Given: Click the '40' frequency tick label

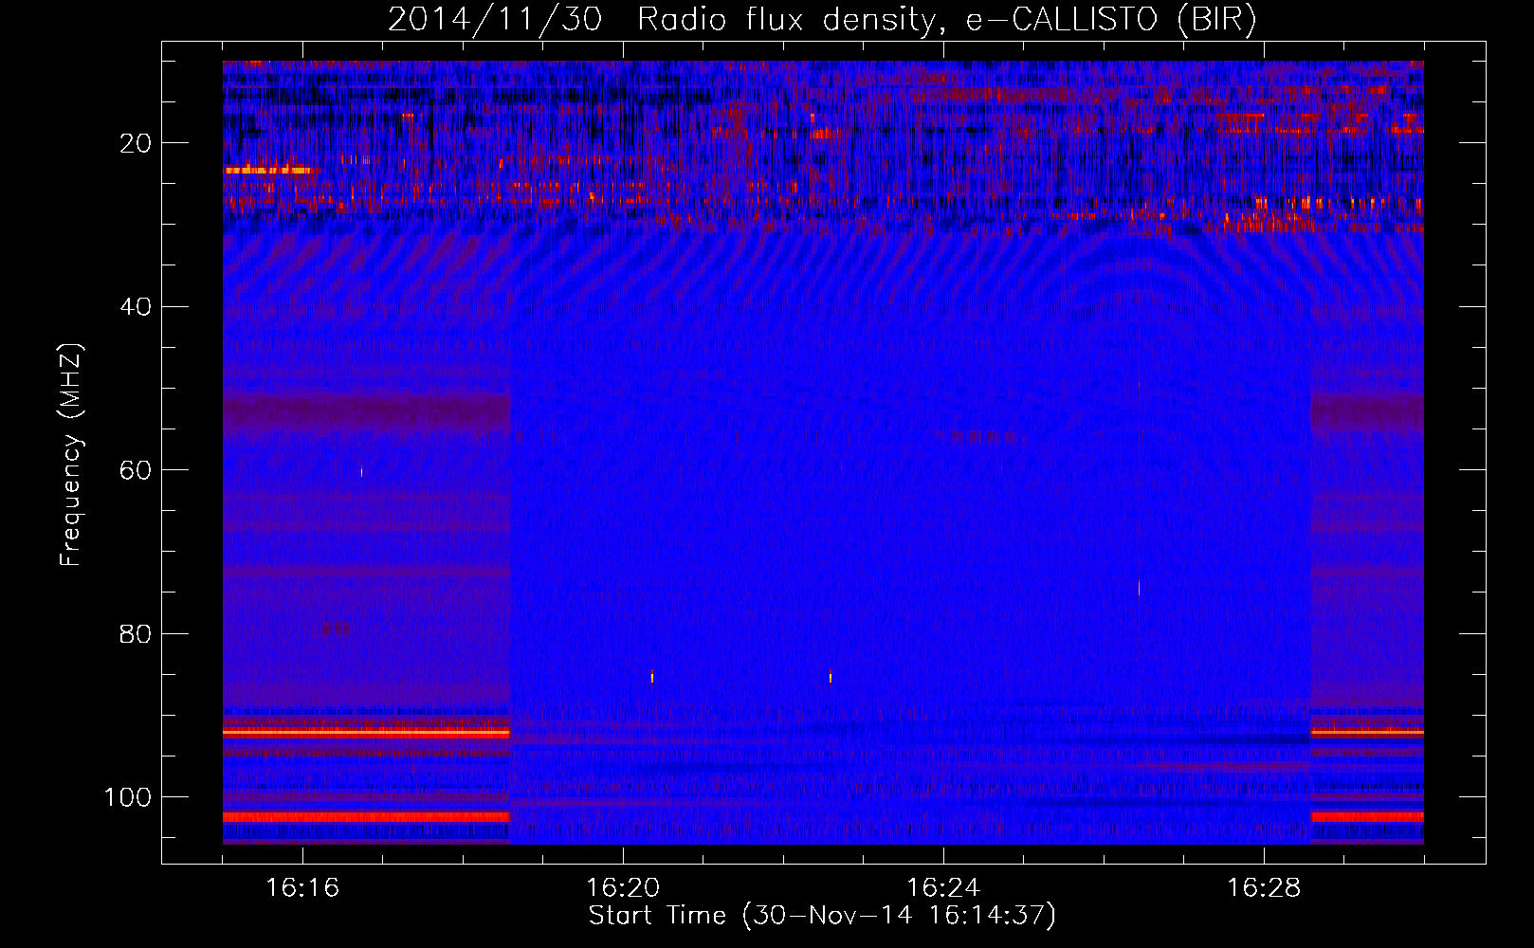Looking at the screenshot, I should pyautogui.click(x=136, y=307).
